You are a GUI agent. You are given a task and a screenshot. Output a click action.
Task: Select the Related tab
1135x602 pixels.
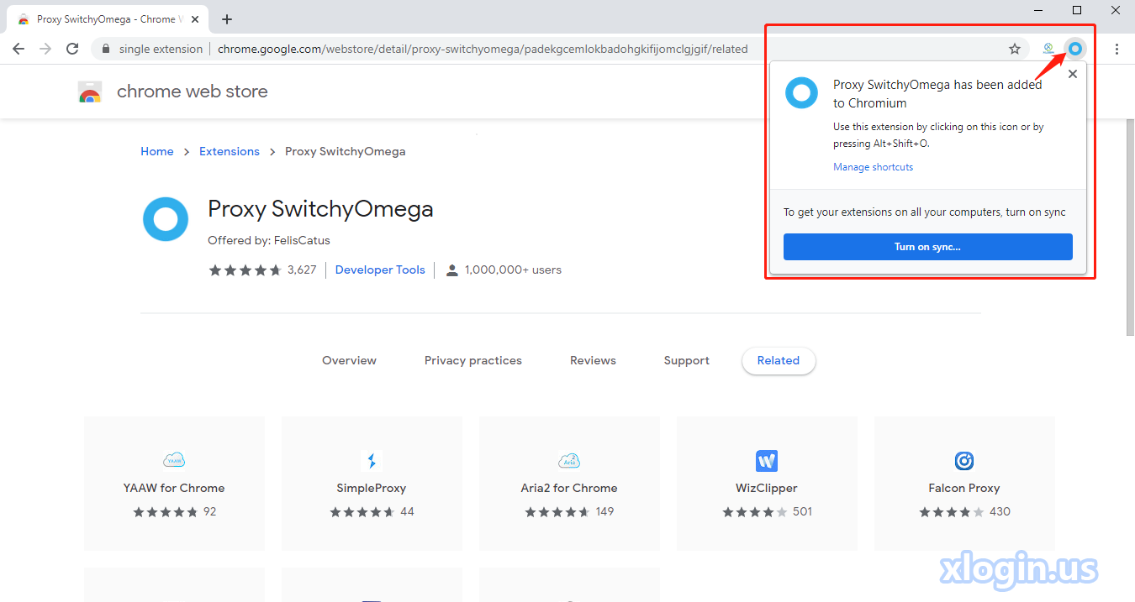tap(779, 360)
